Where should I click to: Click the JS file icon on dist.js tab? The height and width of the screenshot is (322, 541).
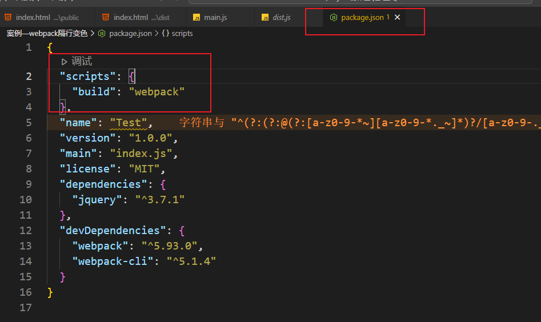[265, 18]
